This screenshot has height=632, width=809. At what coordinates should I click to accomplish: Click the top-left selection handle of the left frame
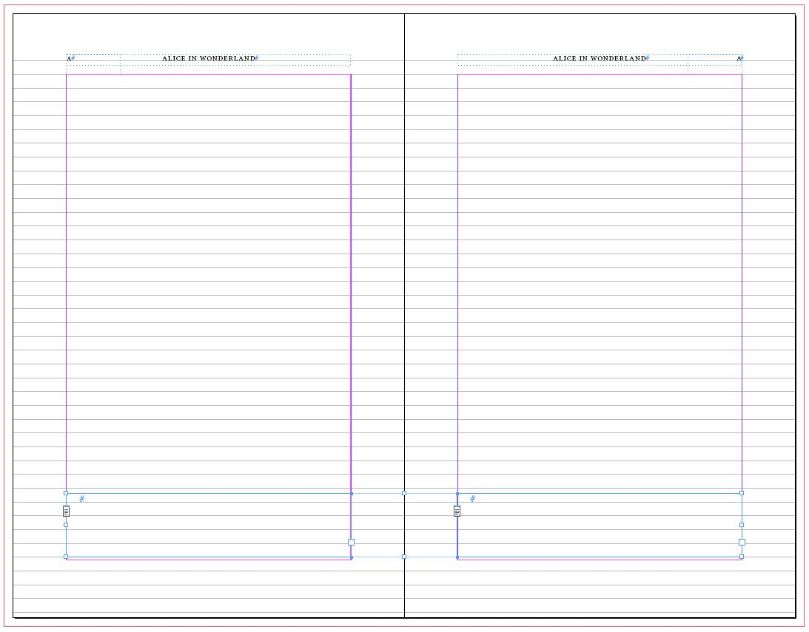tap(66, 493)
